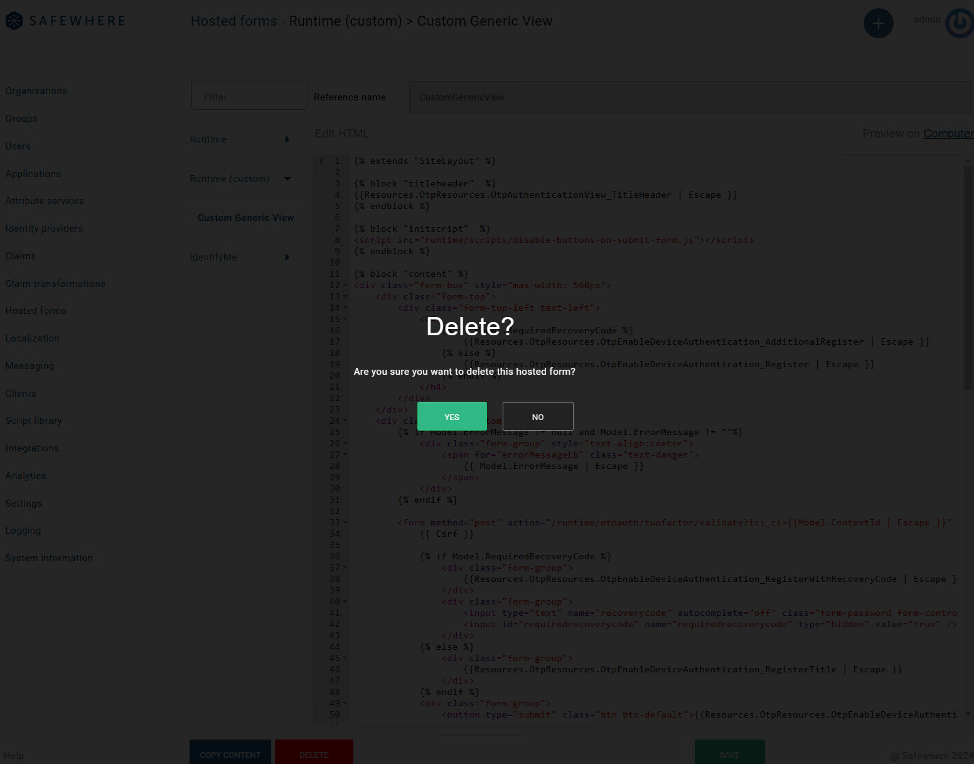Expand the IdentifyMe folder arrow

point(287,257)
